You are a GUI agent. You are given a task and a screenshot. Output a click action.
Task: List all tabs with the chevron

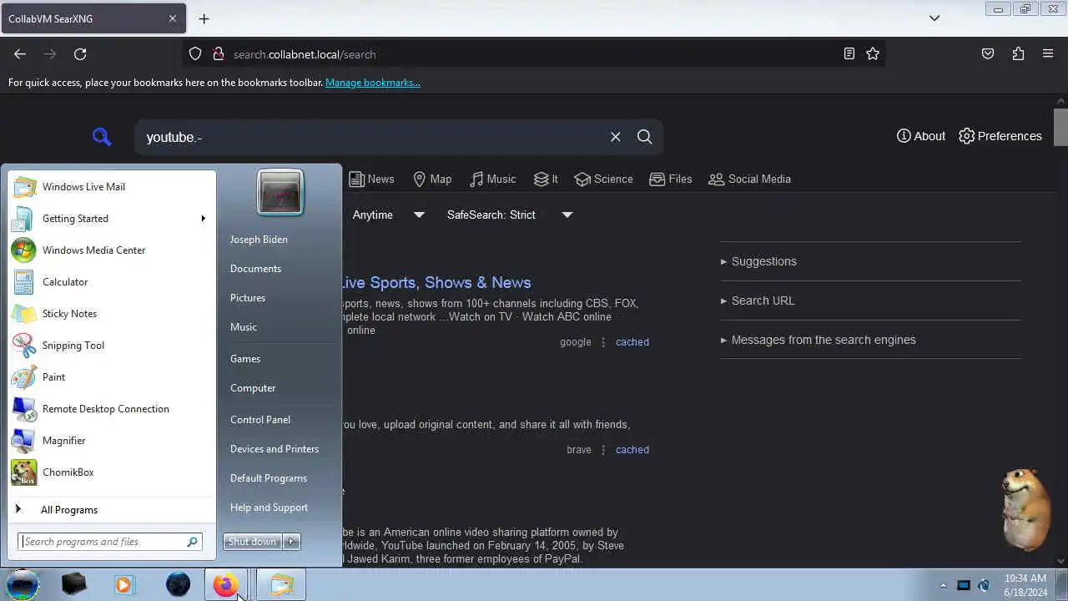pyautogui.click(x=934, y=18)
